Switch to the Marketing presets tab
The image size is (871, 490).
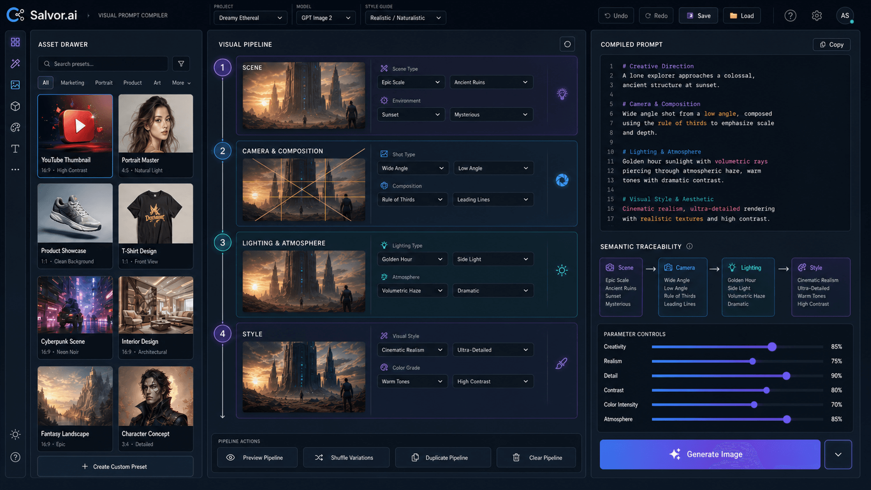click(x=72, y=83)
